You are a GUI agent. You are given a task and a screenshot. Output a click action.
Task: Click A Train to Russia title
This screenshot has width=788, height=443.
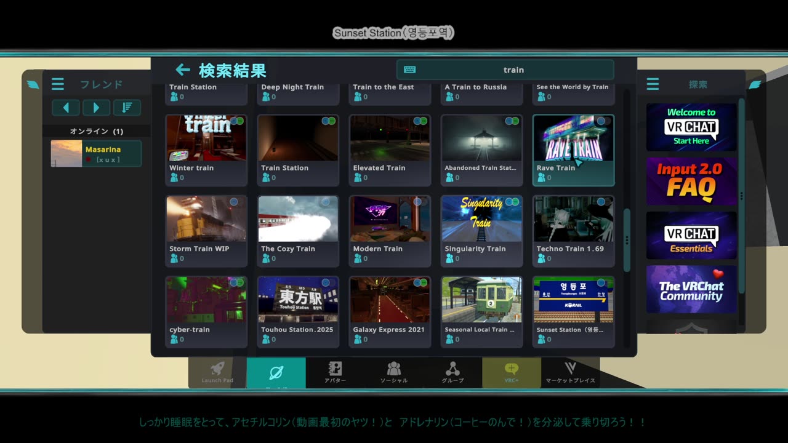[476, 87]
